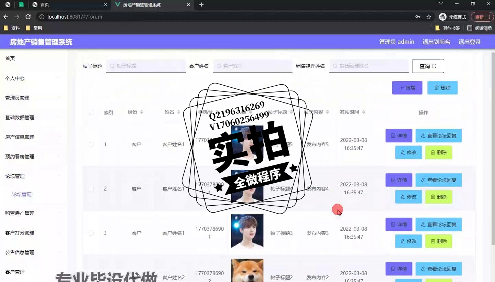Bookmark this page with the star icon
This screenshot has height=282, width=495.
pyautogui.click(x=429, y=17)
